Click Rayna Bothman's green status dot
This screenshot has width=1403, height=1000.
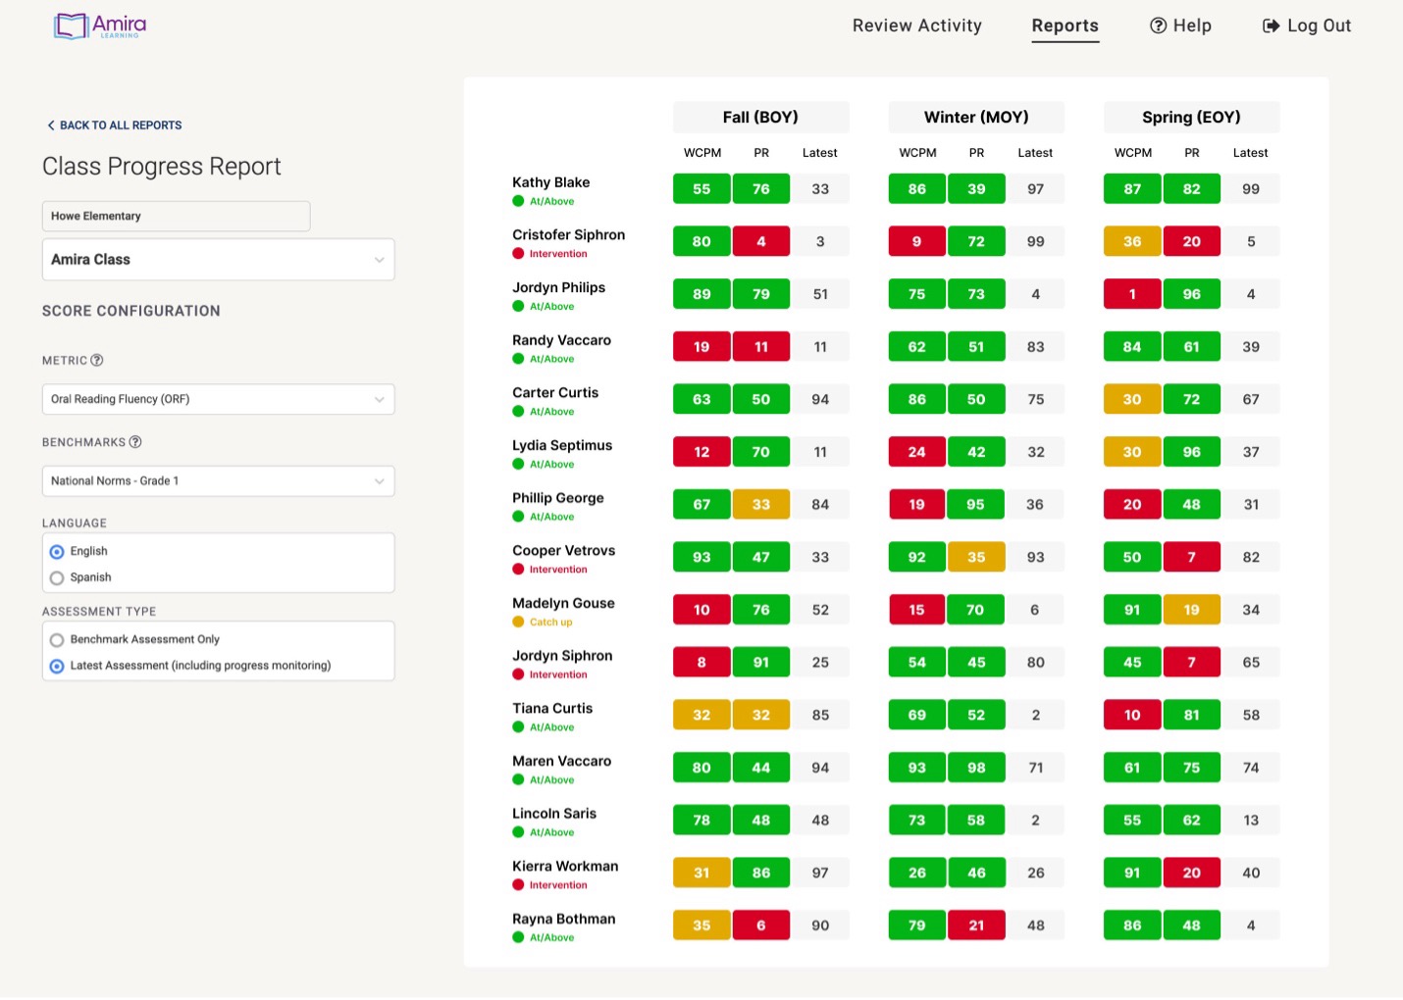518,938
